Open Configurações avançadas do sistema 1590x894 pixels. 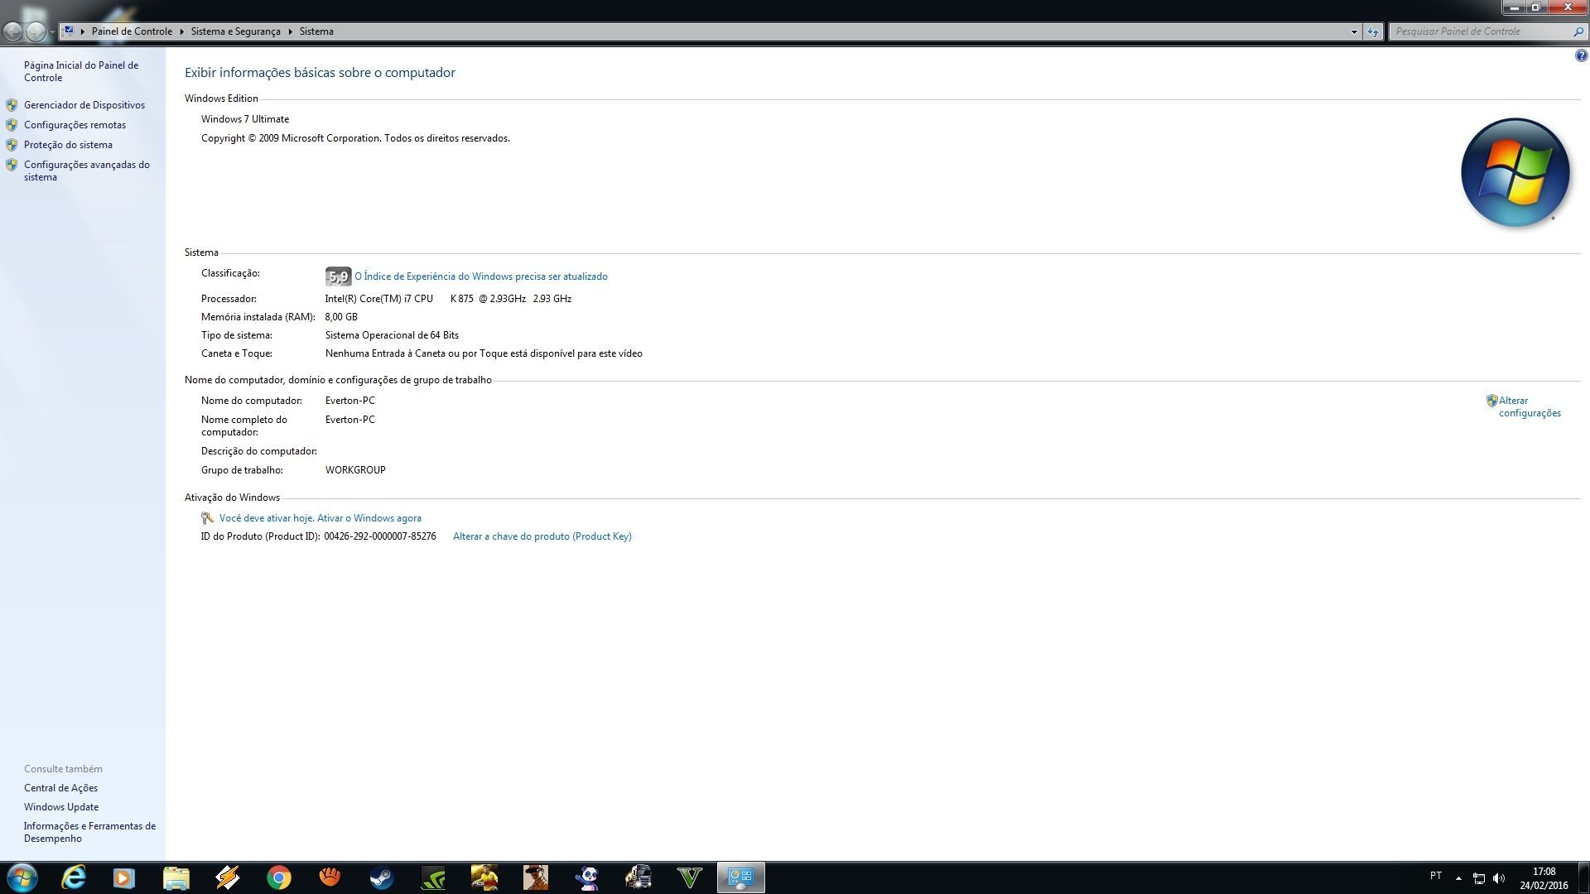click(87, 171)
